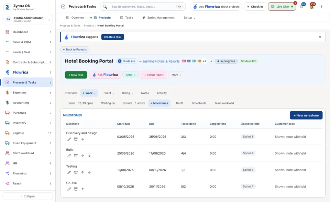The height and width of the screenshot is (202, 330).
Task: Click the Build milestone pencil icon
Action: [x=69, y=156]
